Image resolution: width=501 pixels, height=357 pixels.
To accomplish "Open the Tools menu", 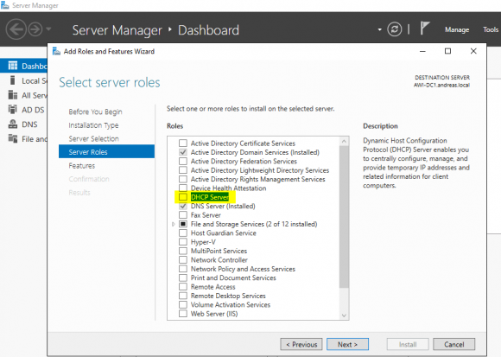I will (491, 29).
